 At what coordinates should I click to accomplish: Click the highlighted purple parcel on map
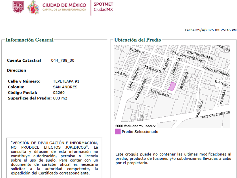[x=172, y=87]
